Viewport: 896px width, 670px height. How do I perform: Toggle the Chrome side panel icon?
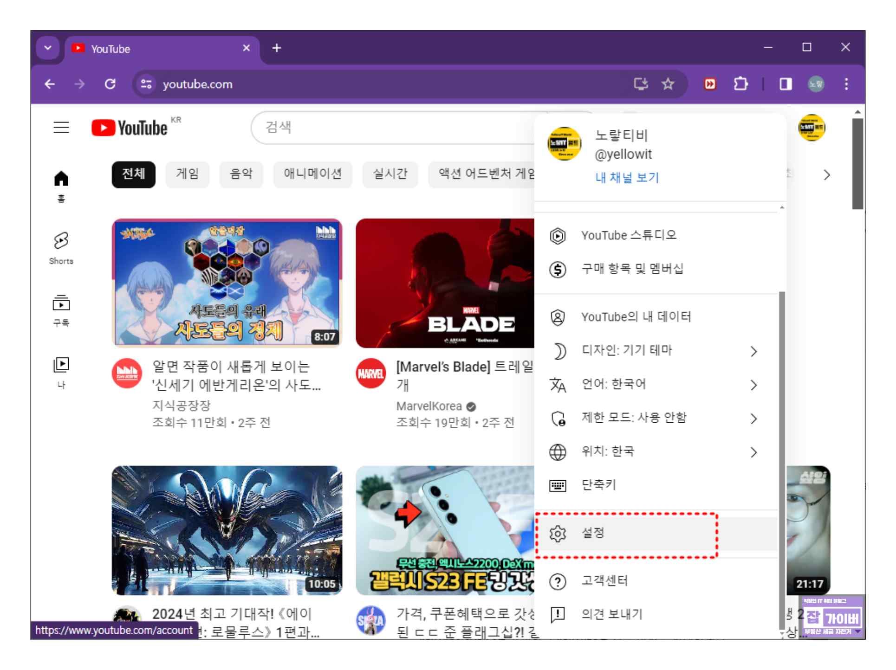(x=785, y=84)
